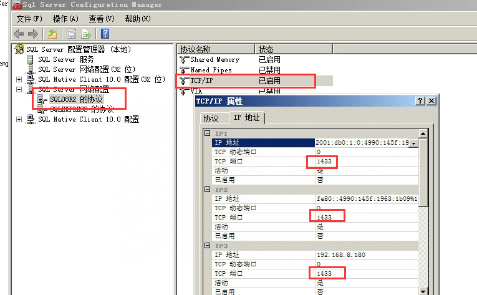Select SQLEXPRESS 的协议 tree item

82,109
